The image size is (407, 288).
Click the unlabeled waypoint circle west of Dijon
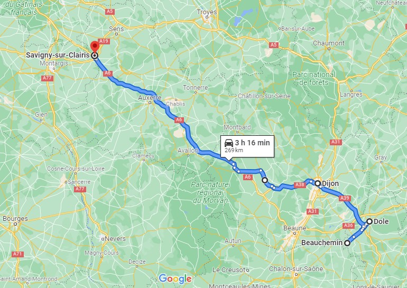pyautogui.click(x=264, y=180)
